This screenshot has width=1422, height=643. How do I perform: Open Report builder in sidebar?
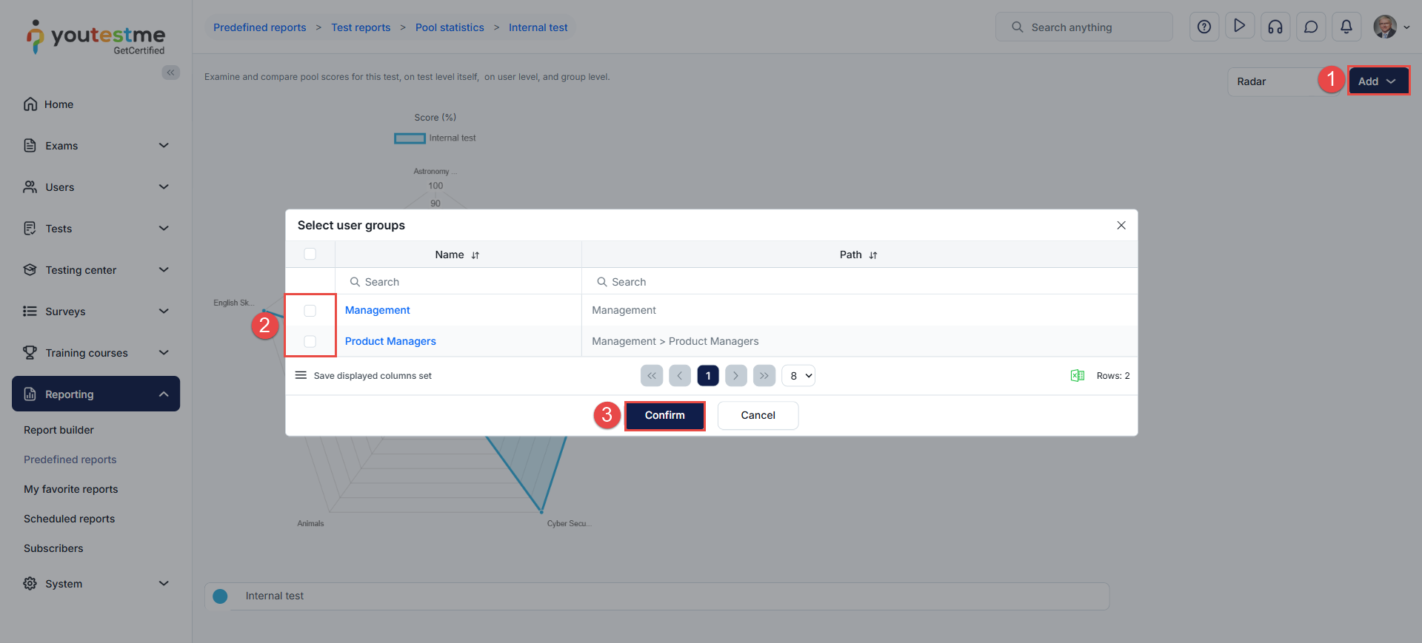59,430
